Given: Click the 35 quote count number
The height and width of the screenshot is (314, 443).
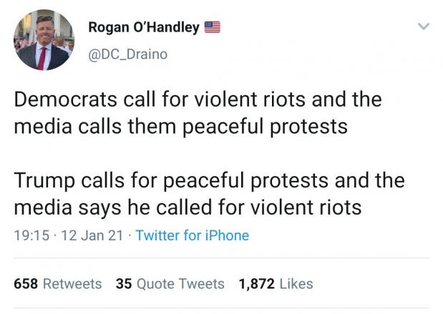Looking at the screenshot, I should coord(124,284).
